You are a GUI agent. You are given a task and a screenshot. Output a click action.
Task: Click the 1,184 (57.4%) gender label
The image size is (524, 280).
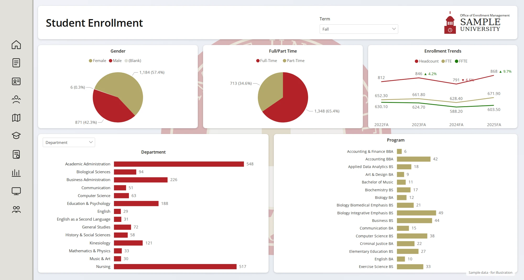(x=152, y=72)
